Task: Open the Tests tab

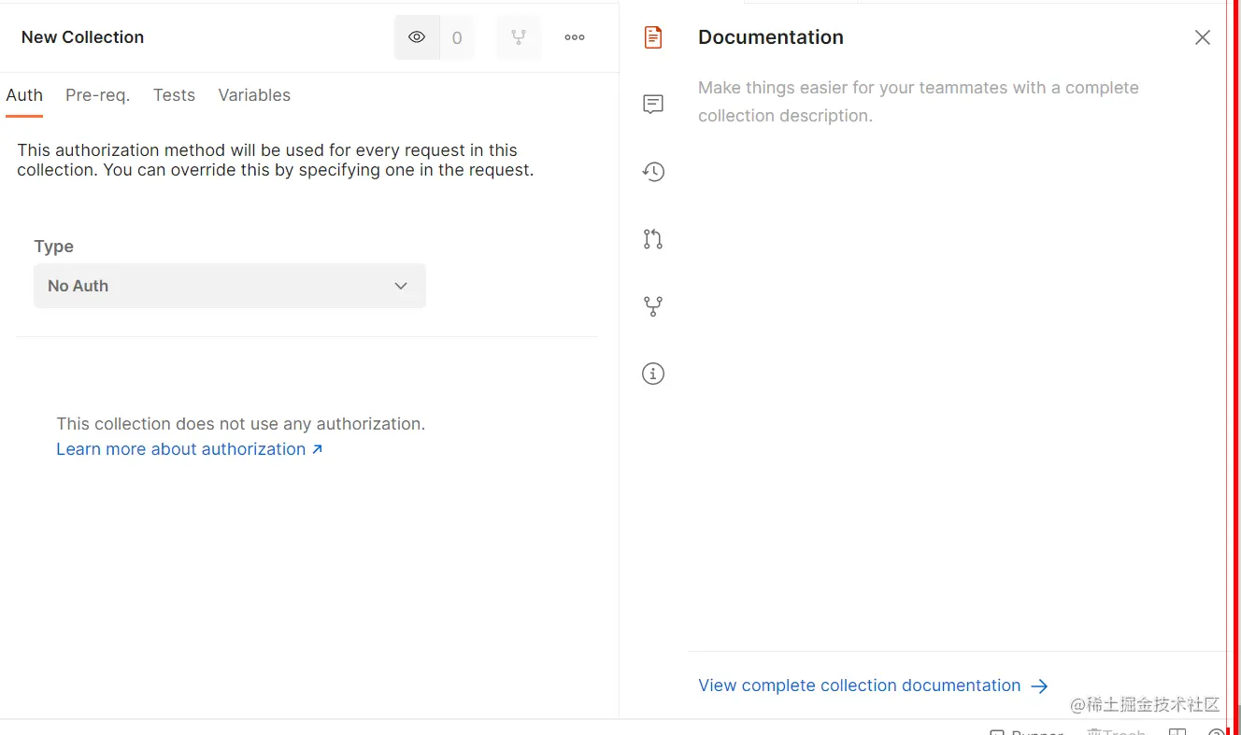Action: [x=174, y=95]
